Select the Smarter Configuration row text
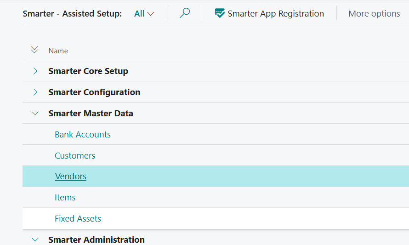409x245 pixels. (x=94, y=92)
